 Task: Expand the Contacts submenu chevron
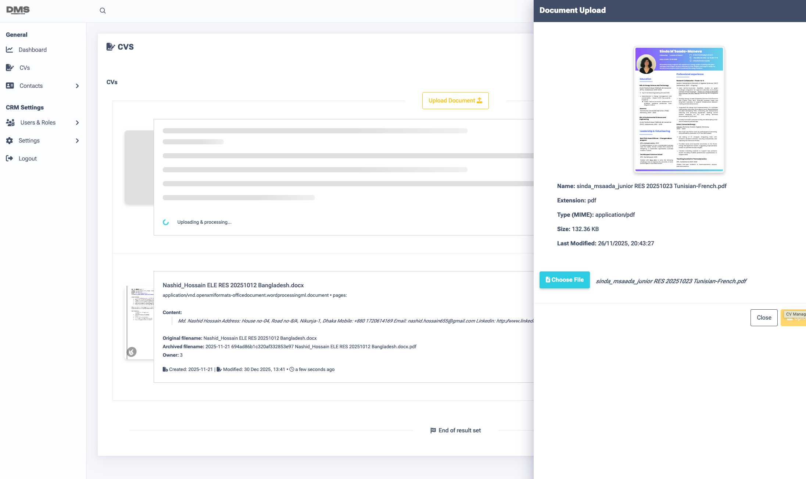77,86
